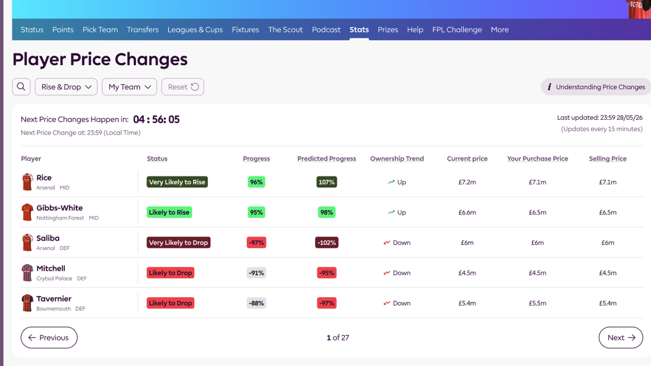
Task: Click the Very Likely to Drop status badge
Action: 178,243
